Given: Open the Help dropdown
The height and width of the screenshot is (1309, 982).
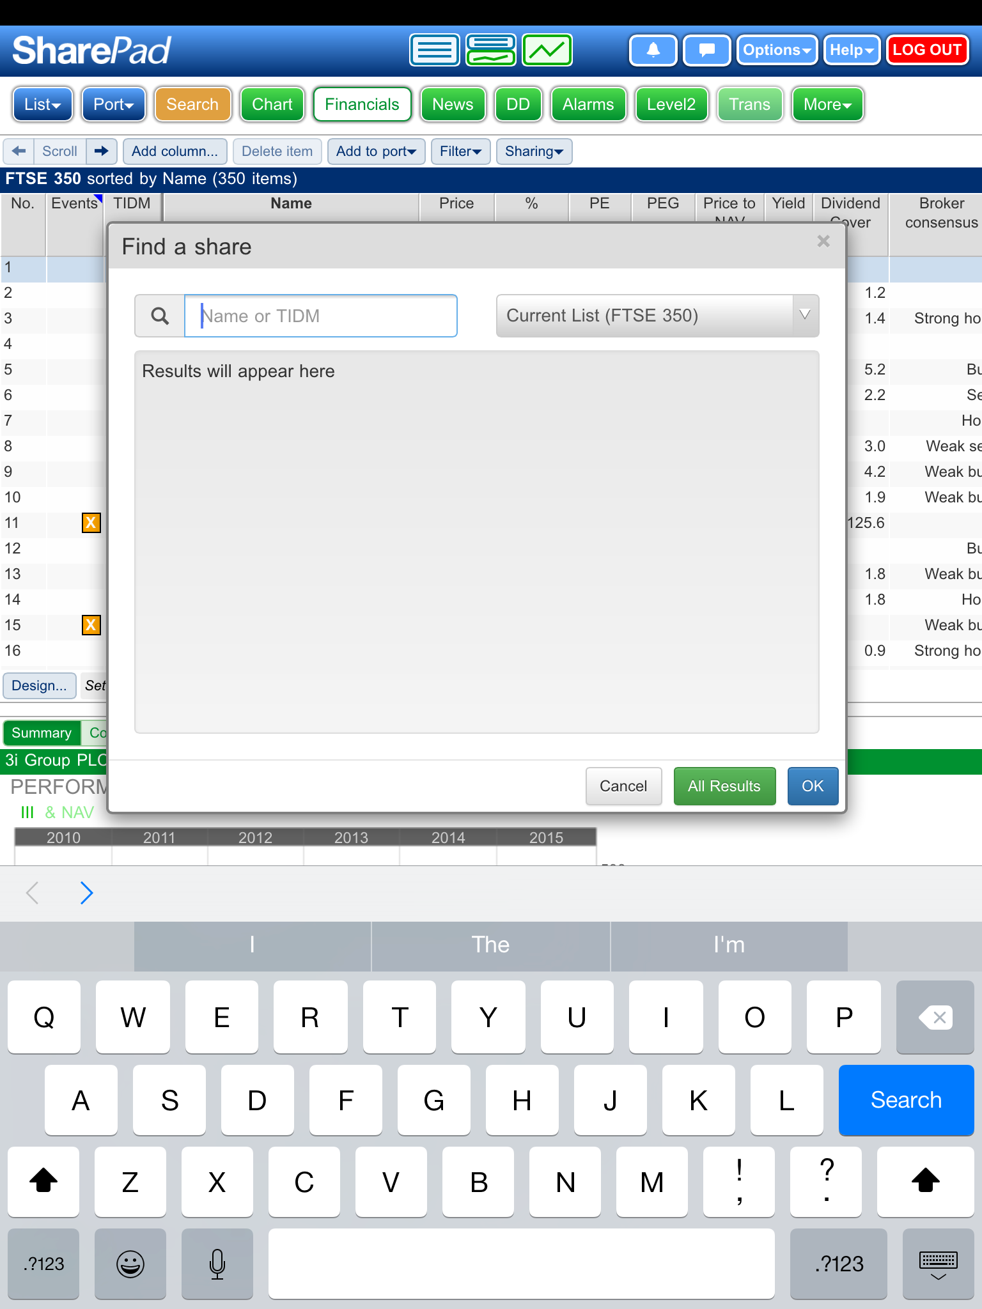Looking at the screenshot, I should (x=852, y=50).
